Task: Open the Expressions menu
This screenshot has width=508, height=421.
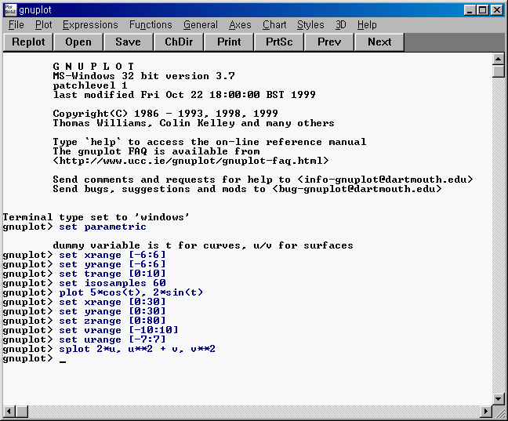Action: (x=90, y=25)
